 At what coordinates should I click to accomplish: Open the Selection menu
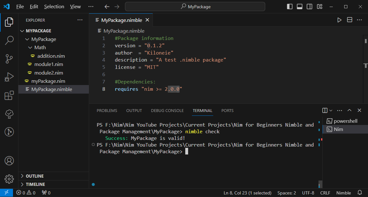pos(54,7)
